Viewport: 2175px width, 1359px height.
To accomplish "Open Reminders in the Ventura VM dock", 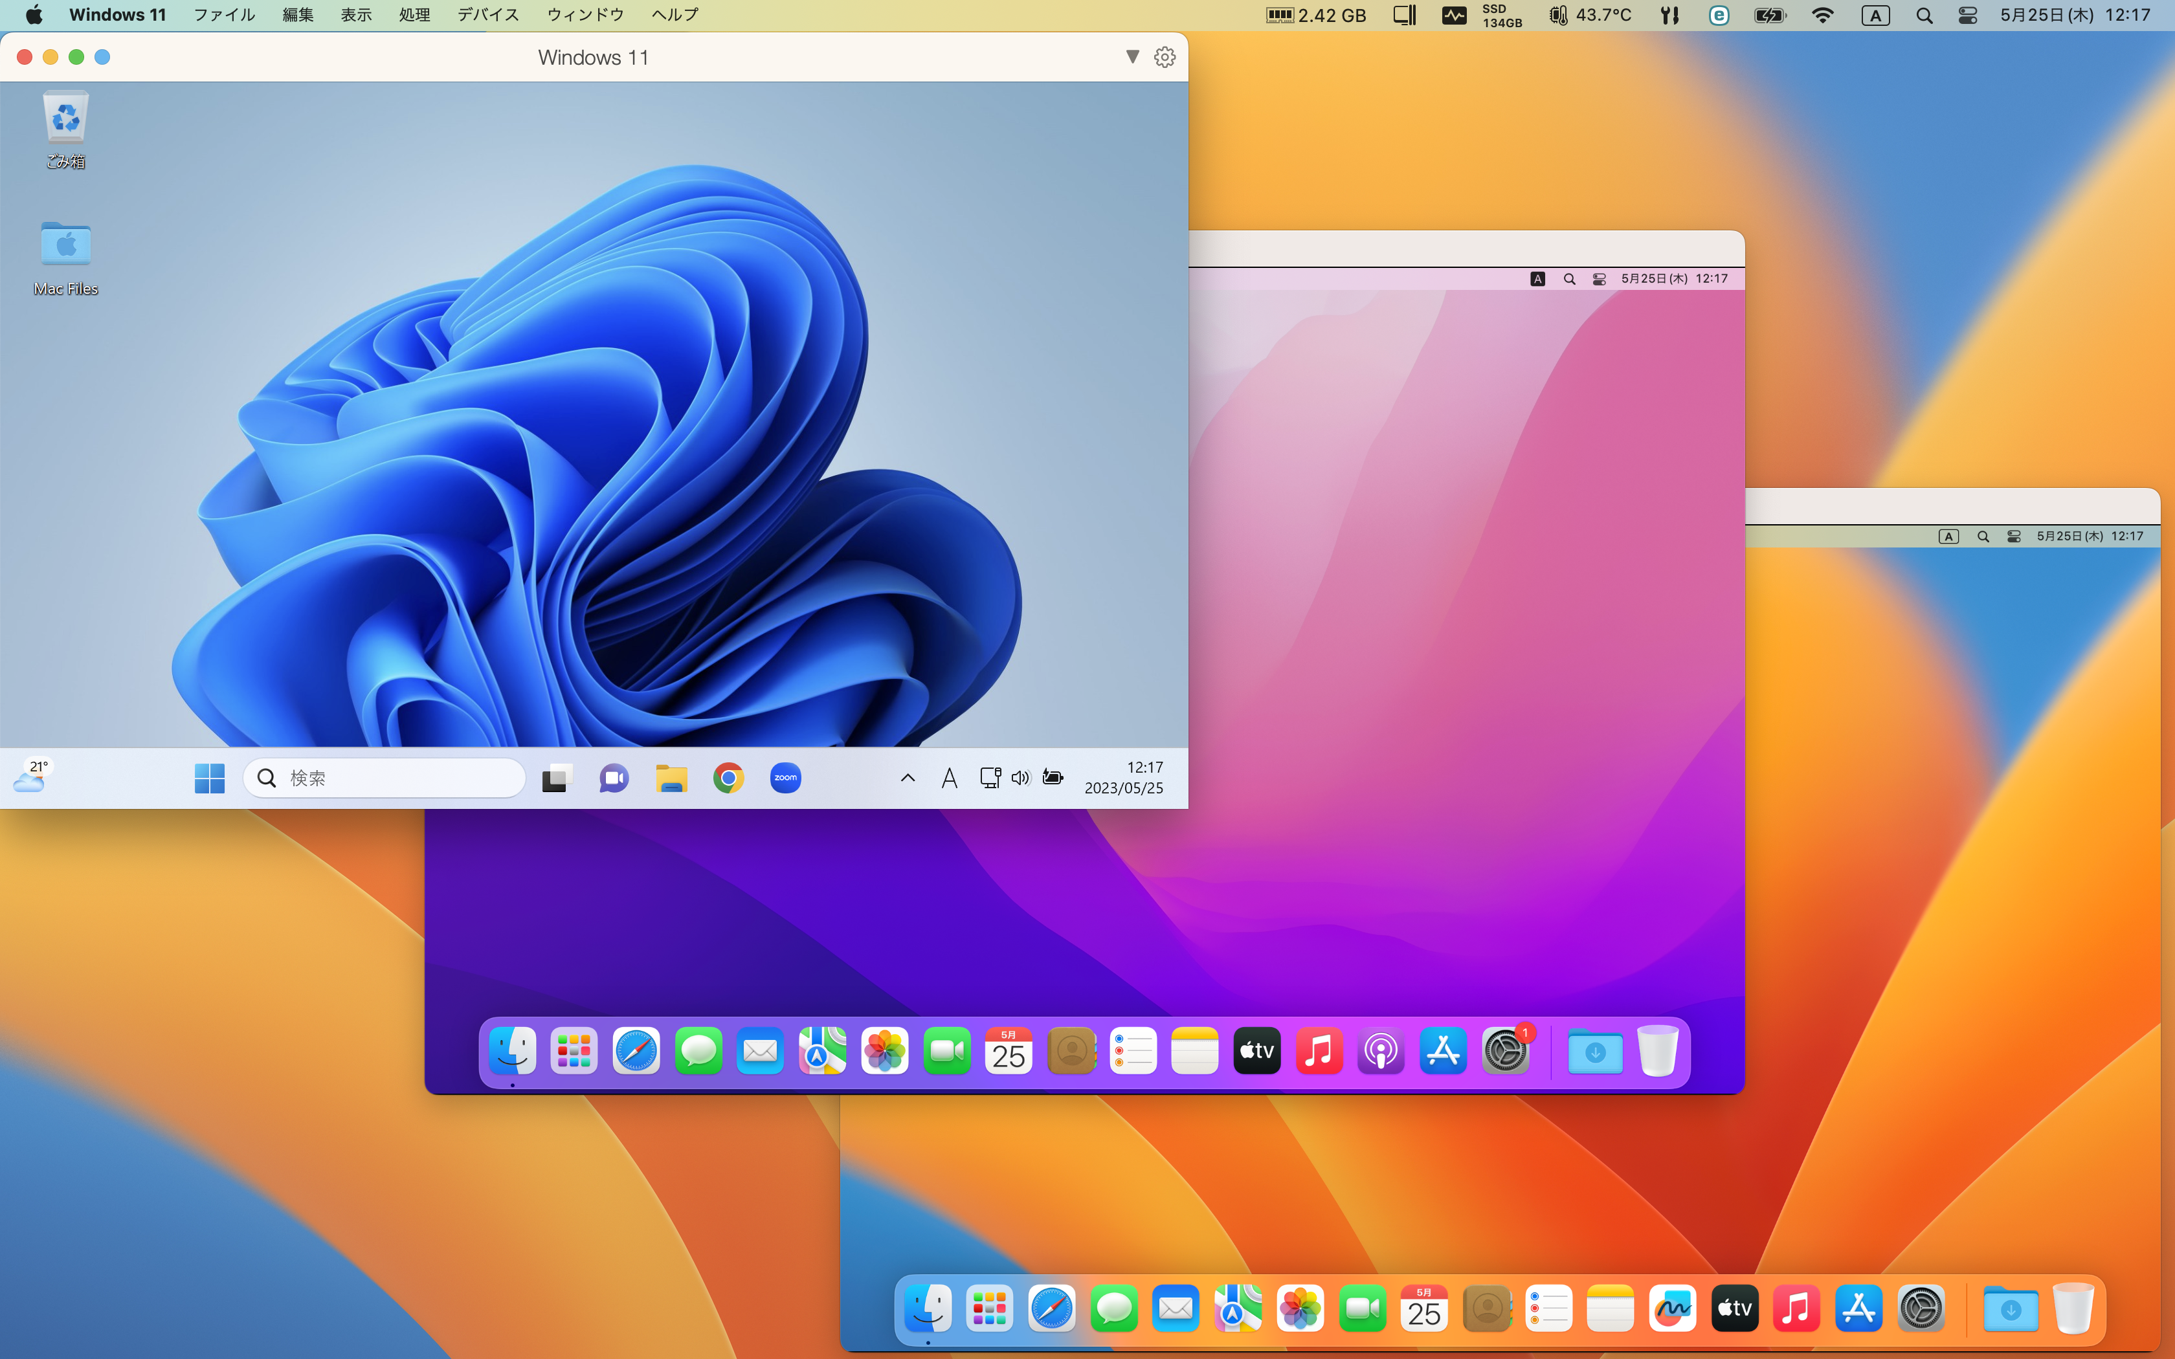I will tap(1548, 1309).
